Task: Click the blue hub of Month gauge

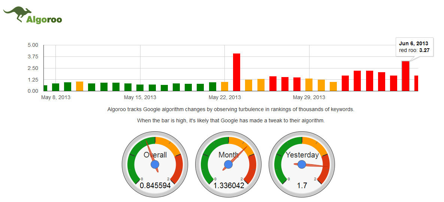Action: pos(228,164)
